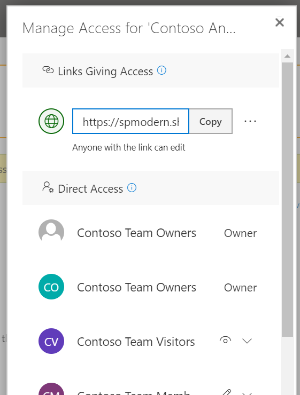Click the Links Giving Access heading
The image size is (300, 395).
[105, 72]
